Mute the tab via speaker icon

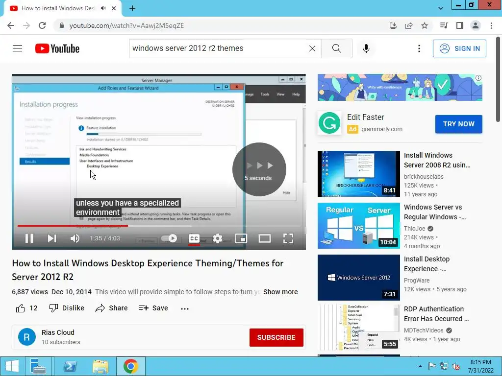103,8
